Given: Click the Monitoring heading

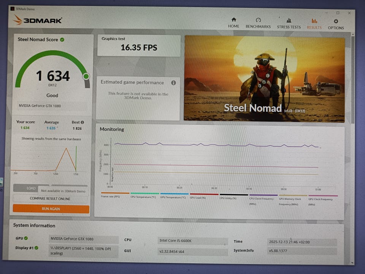Looking at the screenshot, I should point(112,129).
